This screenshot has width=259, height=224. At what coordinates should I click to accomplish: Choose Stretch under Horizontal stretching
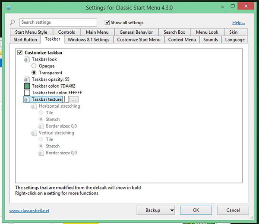coord(41,119)
